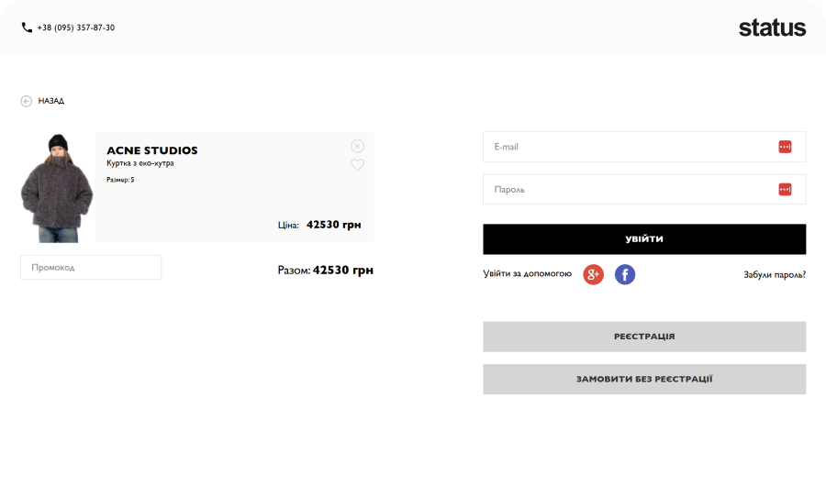This screenshot has height=498, width=826.
Task: Focus the E-mail input field
Action: pyautogui.click(x=644, y=147)
